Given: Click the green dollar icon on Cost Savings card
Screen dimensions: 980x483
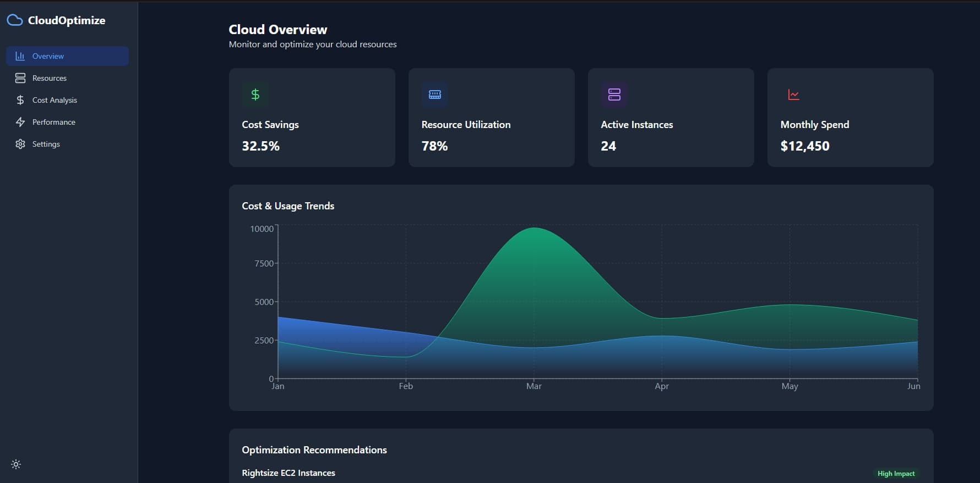Looking at the screenshot, I should pos(255,95).
